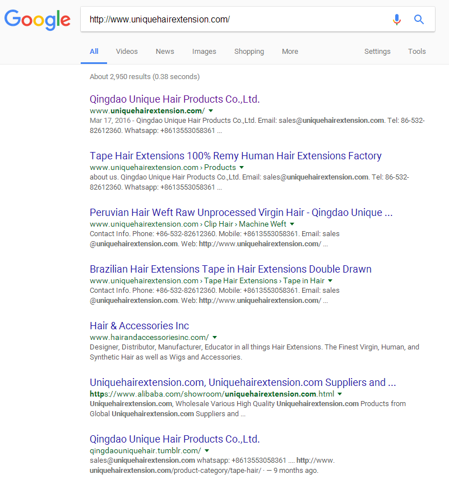Open Uniquehairextension.com Suppliers Alibaba result
The width and height of the screenshot is (449, 488).
(x=243, y=382)
